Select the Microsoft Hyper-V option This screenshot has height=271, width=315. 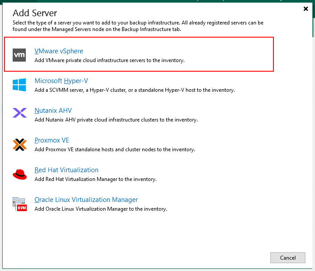coord(61,81)
